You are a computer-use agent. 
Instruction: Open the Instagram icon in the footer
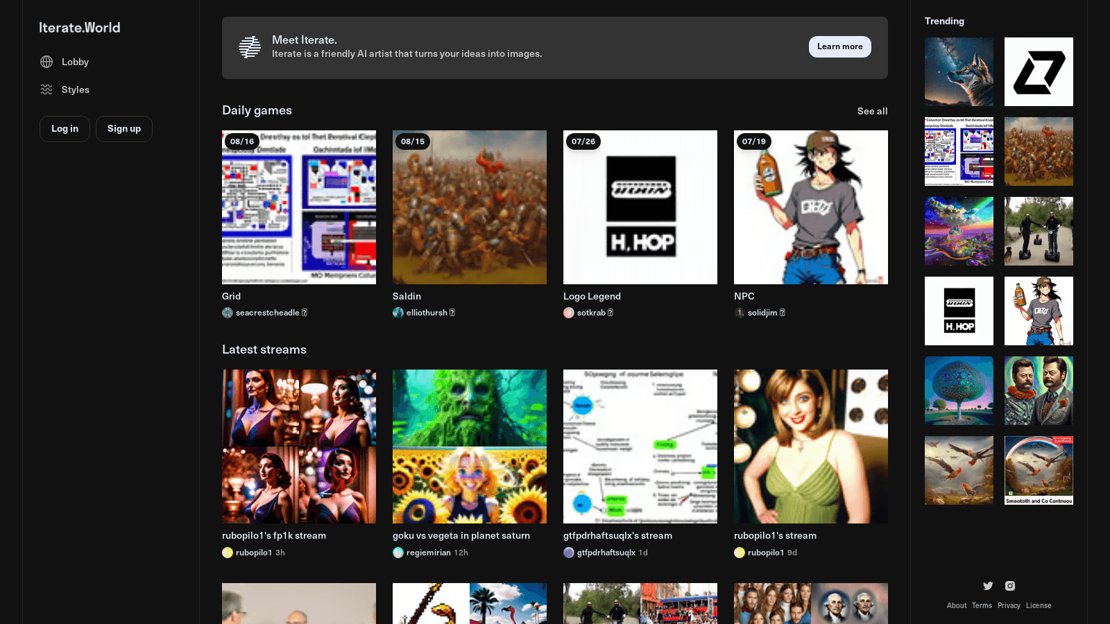1010,586
